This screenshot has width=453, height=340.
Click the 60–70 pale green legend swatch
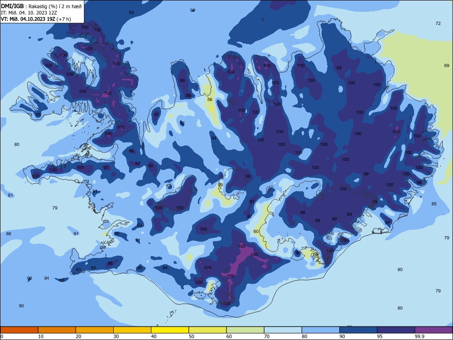245,330
